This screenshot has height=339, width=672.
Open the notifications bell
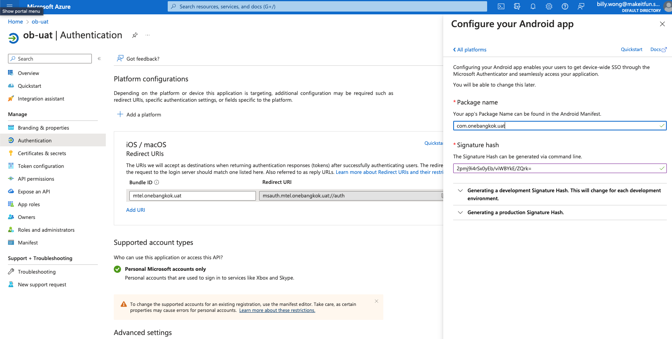click(x=533, y=6)
